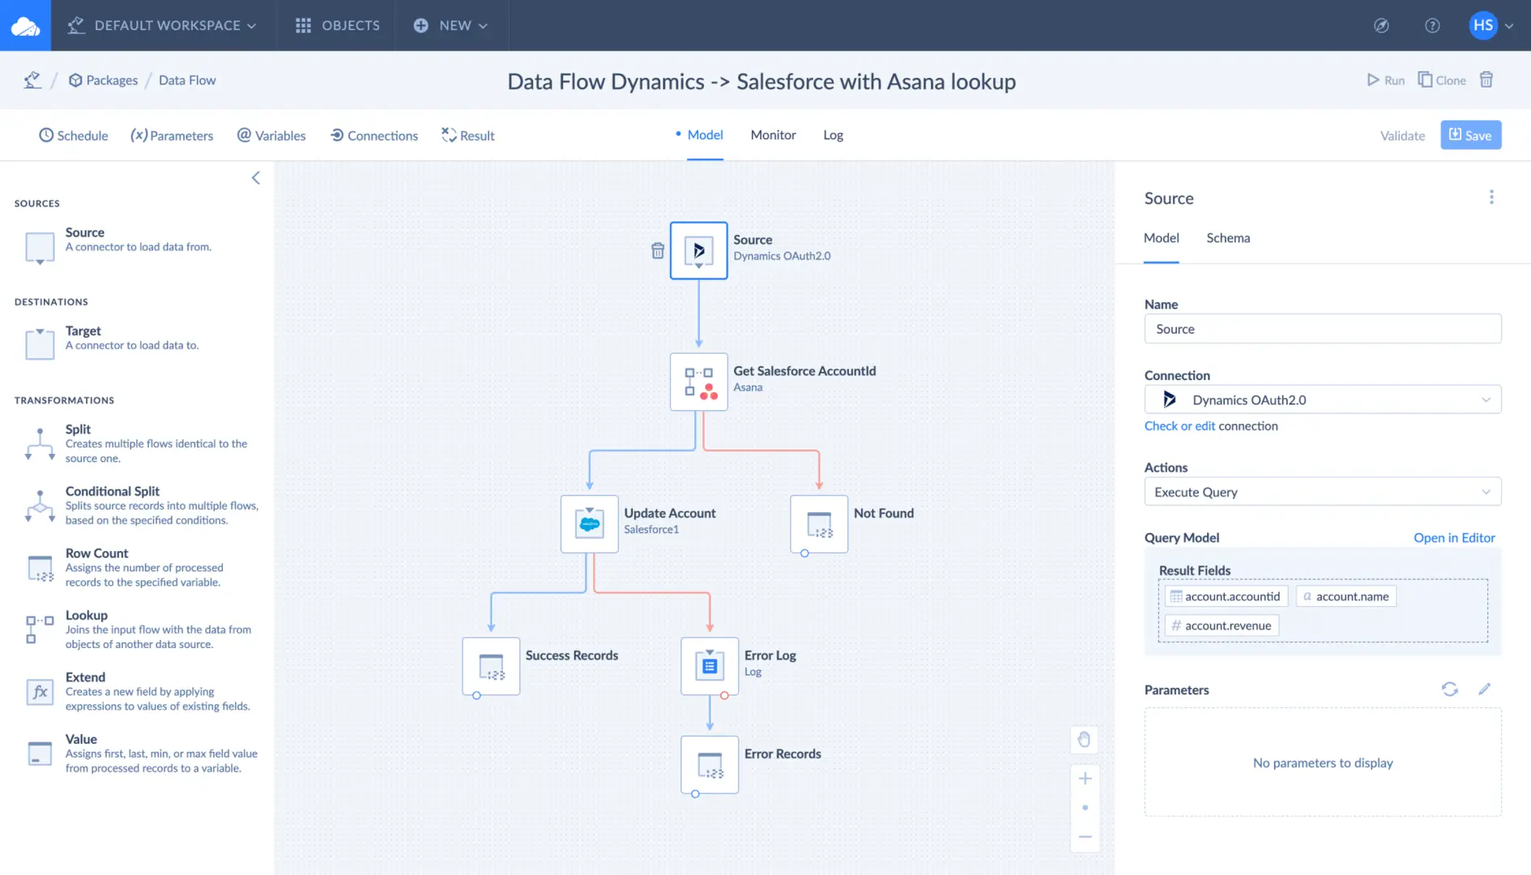Screen dimensions: 1531x875
Task: Click the Error Log red output port
Action: 724,696
